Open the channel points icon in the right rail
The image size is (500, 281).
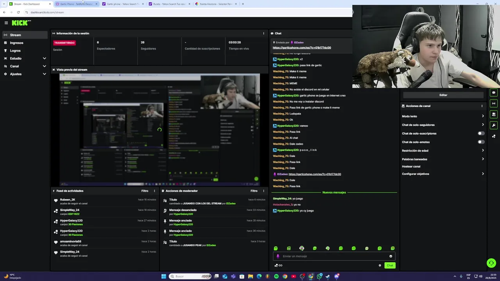tap(494, 136)
